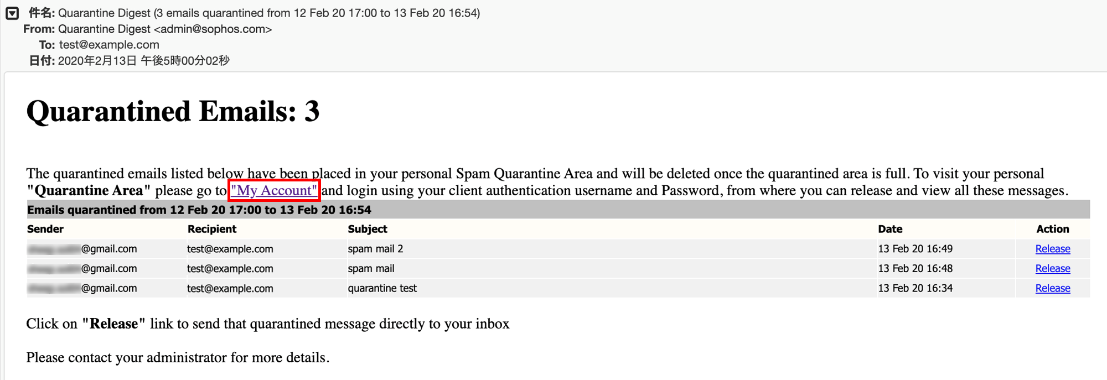The image size is (1107, 380).
Task: Release the "spam mail 2" message
Action: point(1052,249)
